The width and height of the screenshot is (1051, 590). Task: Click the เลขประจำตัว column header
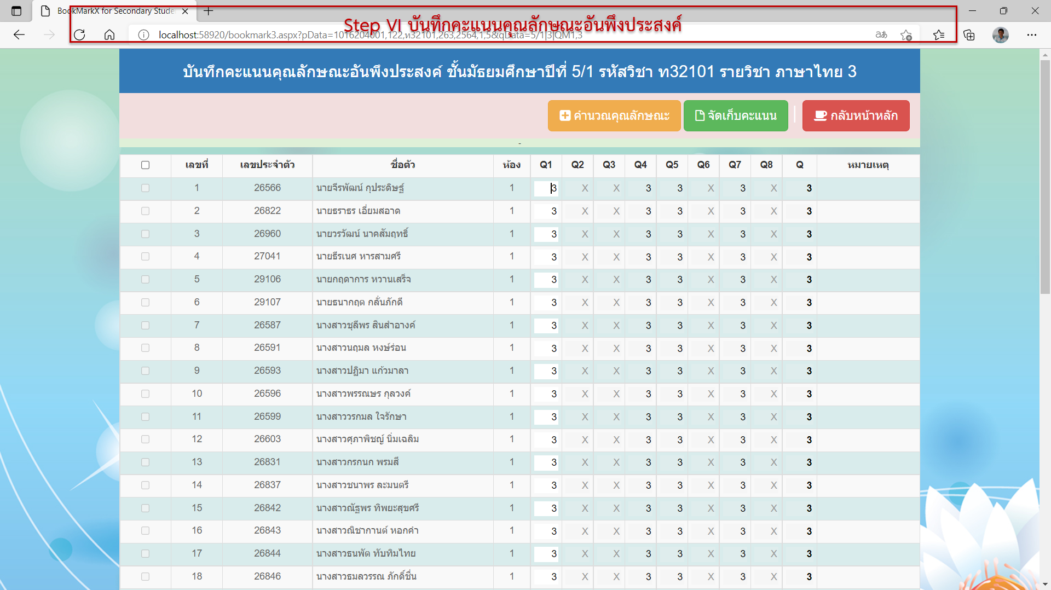coord(267,165)
